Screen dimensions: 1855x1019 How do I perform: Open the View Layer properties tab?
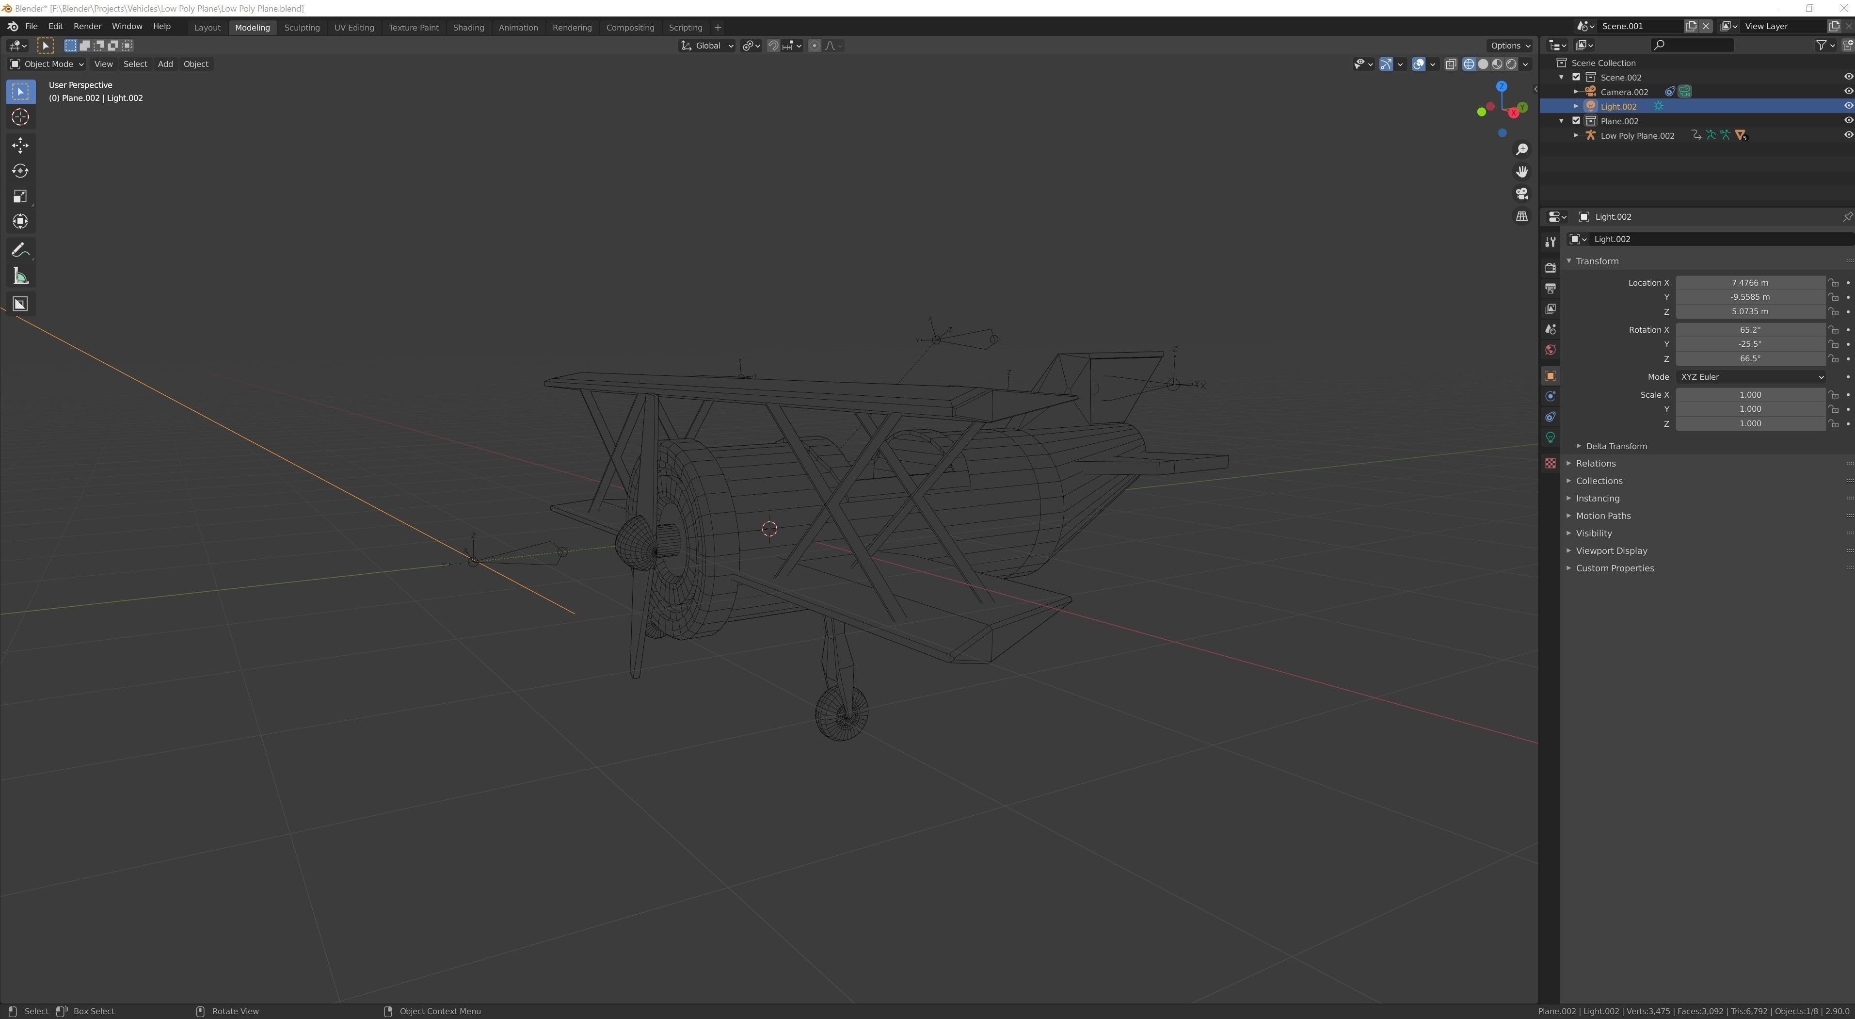[x=1551, y=309]
